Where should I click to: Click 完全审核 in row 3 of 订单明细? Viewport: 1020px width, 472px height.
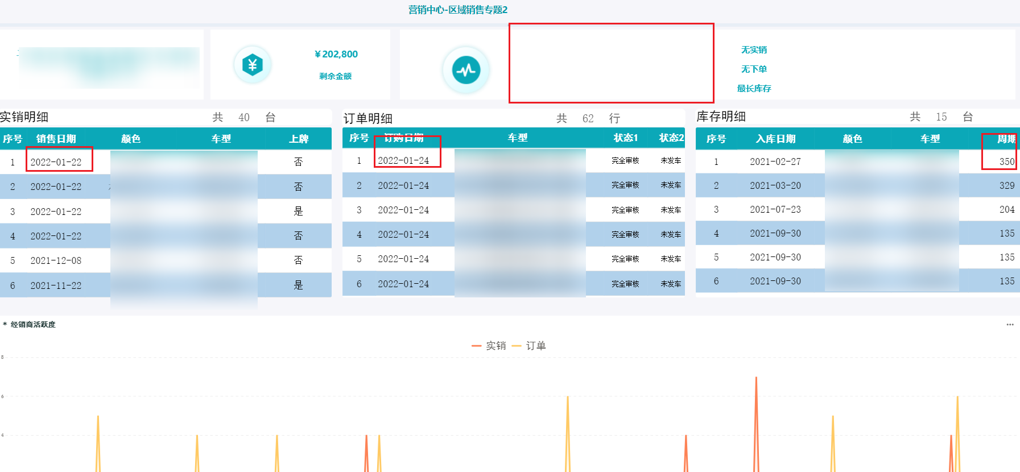tap(625, 210)
